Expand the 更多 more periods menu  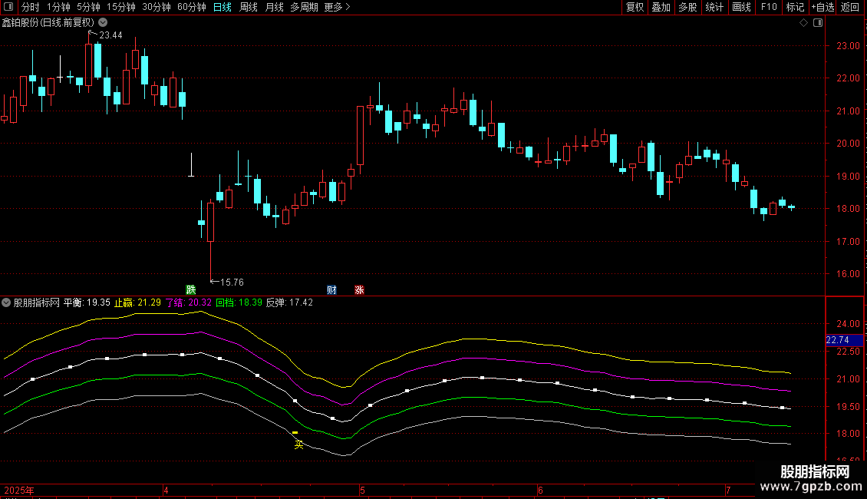point(337,7)
